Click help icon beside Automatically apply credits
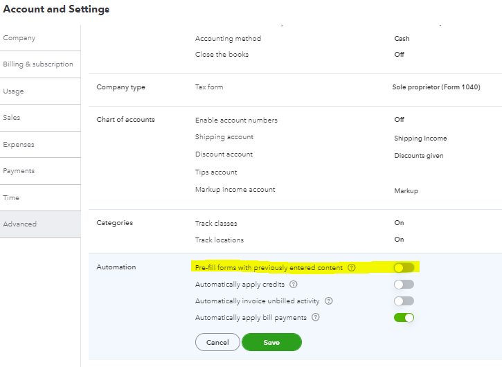This screenshot has width=502, height=367. [294, 285]
